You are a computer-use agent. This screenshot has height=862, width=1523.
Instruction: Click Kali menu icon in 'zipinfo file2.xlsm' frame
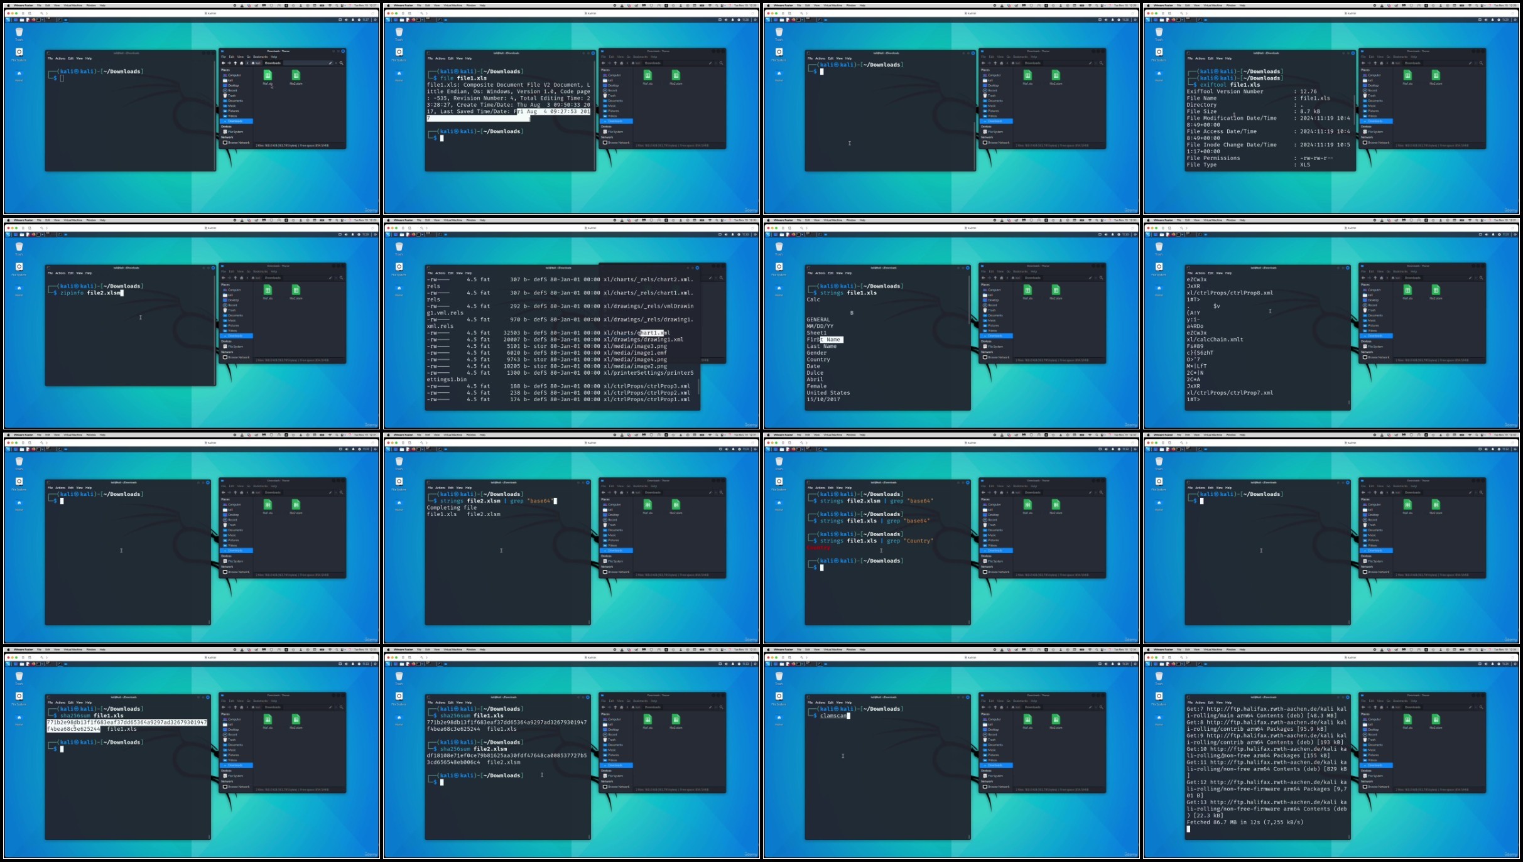coord(8,234)
